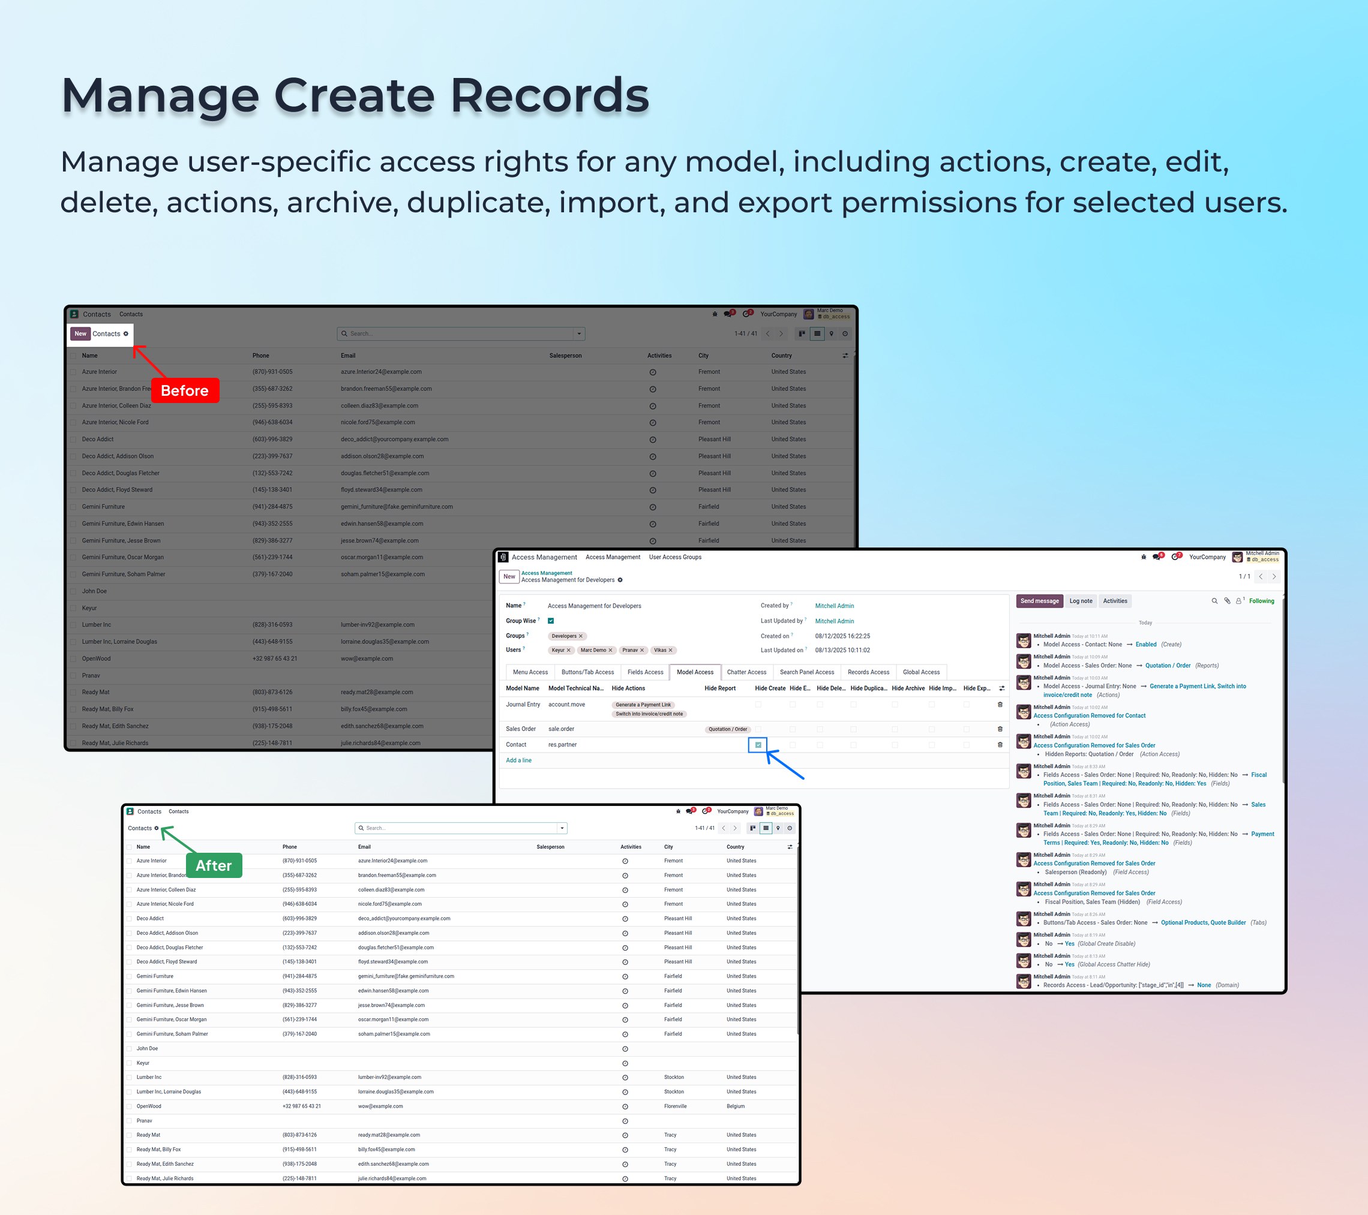
Task: Switch to map view in After contacts
Action: click(x=778, y=828)
